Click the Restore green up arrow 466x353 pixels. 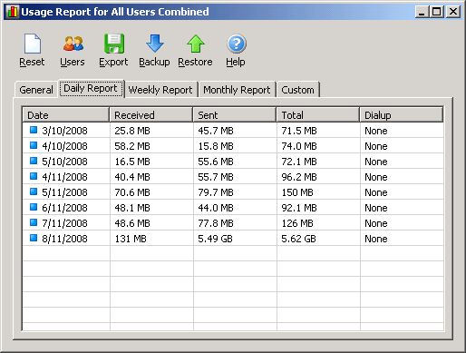click(196, 44)
